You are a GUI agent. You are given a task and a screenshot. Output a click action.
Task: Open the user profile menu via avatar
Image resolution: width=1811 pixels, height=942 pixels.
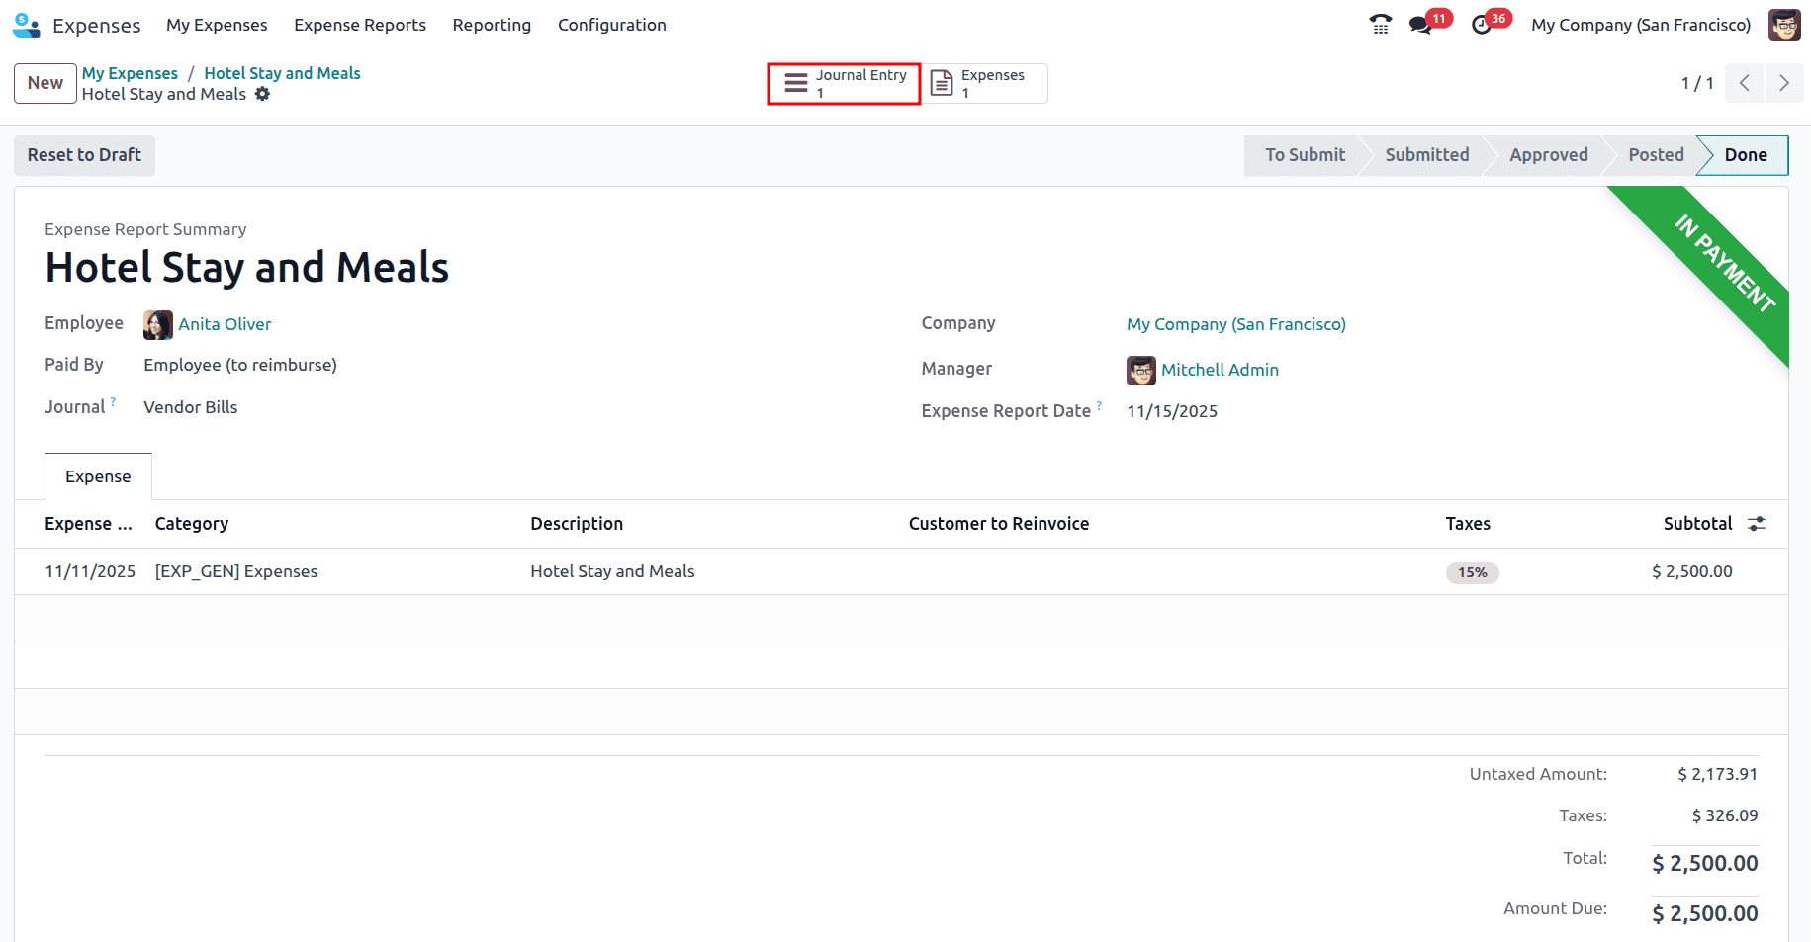[1784, 24]
